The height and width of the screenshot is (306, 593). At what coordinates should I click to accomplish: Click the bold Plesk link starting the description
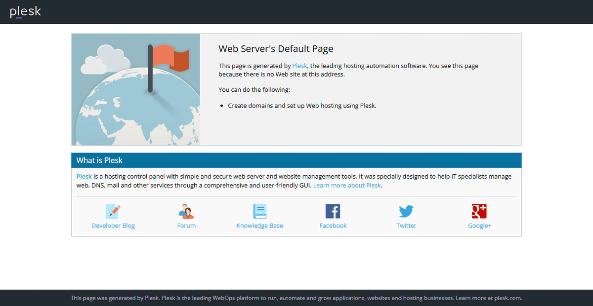[x=84, y=176]
